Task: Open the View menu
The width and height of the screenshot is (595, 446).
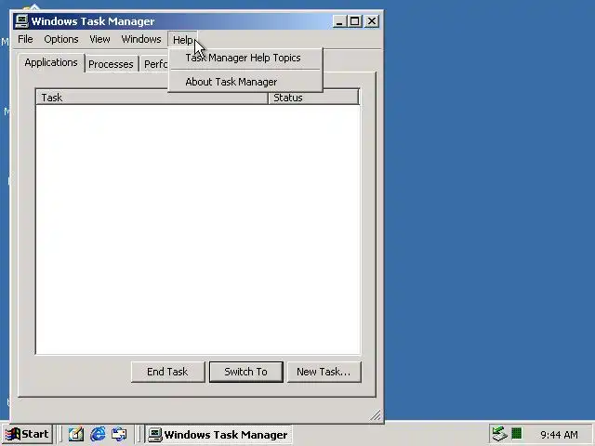Action: click(x=99, y=39)
